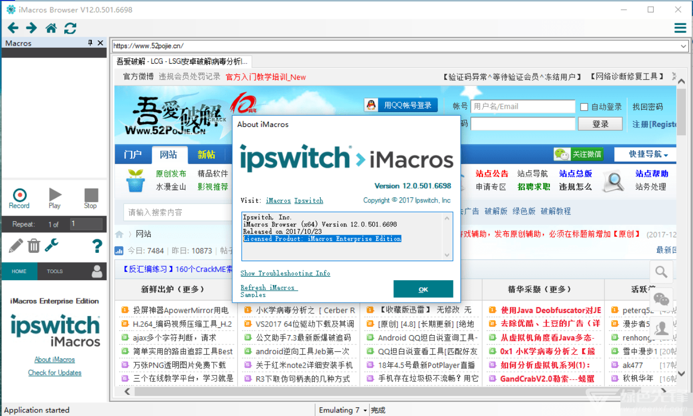The width and height of the screenshot is (693, 416).
Task: Select the 网站 navigation tab
Action: 168,154
